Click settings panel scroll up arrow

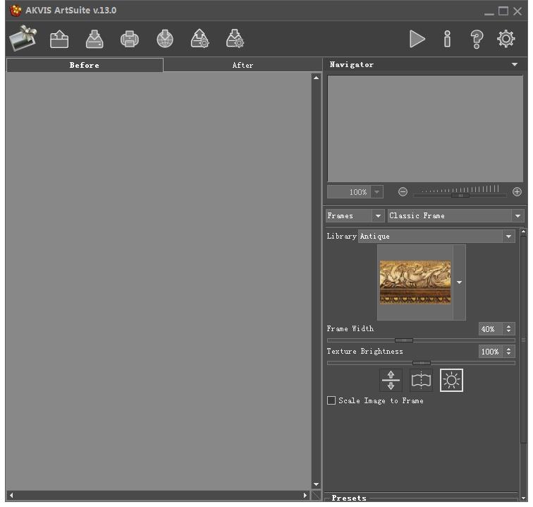(523, 232)
